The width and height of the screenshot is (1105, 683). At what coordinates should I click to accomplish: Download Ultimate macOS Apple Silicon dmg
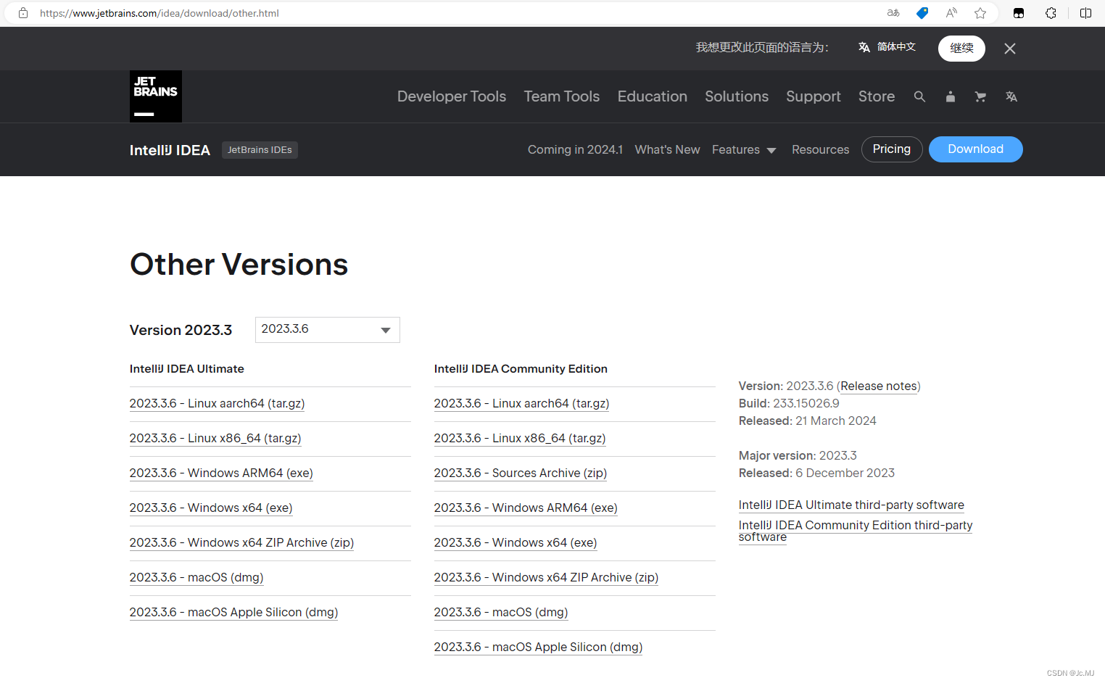pos(233,613)
